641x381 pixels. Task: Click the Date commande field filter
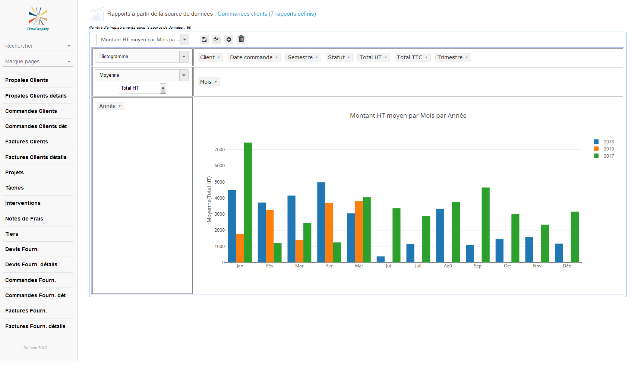[x=254, y=57]
